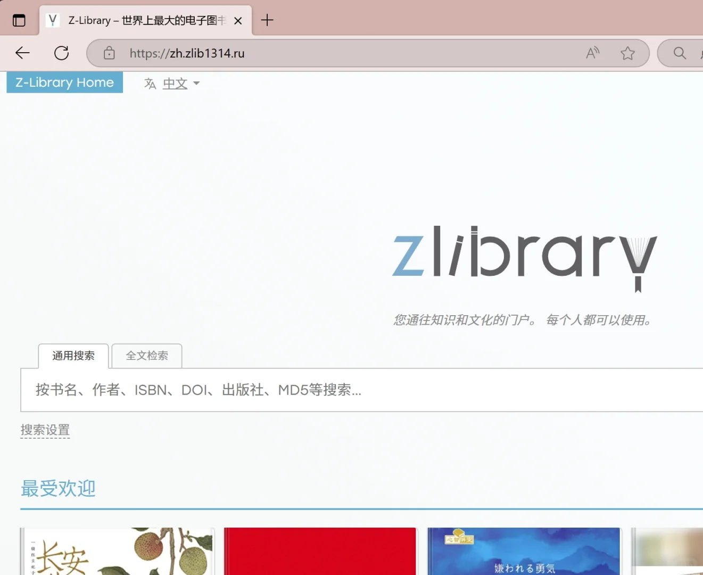Click the translate language icon
Screen dimensions: 703x575
click(x=150, y=84)
